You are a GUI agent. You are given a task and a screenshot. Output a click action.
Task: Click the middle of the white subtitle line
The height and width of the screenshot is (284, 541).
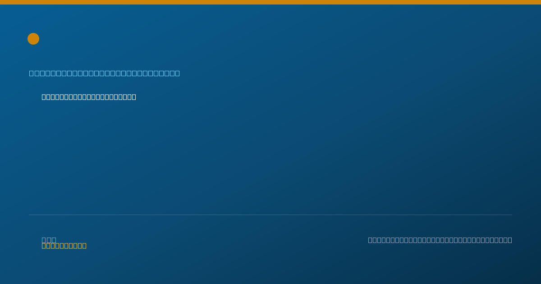click(89, 97)
